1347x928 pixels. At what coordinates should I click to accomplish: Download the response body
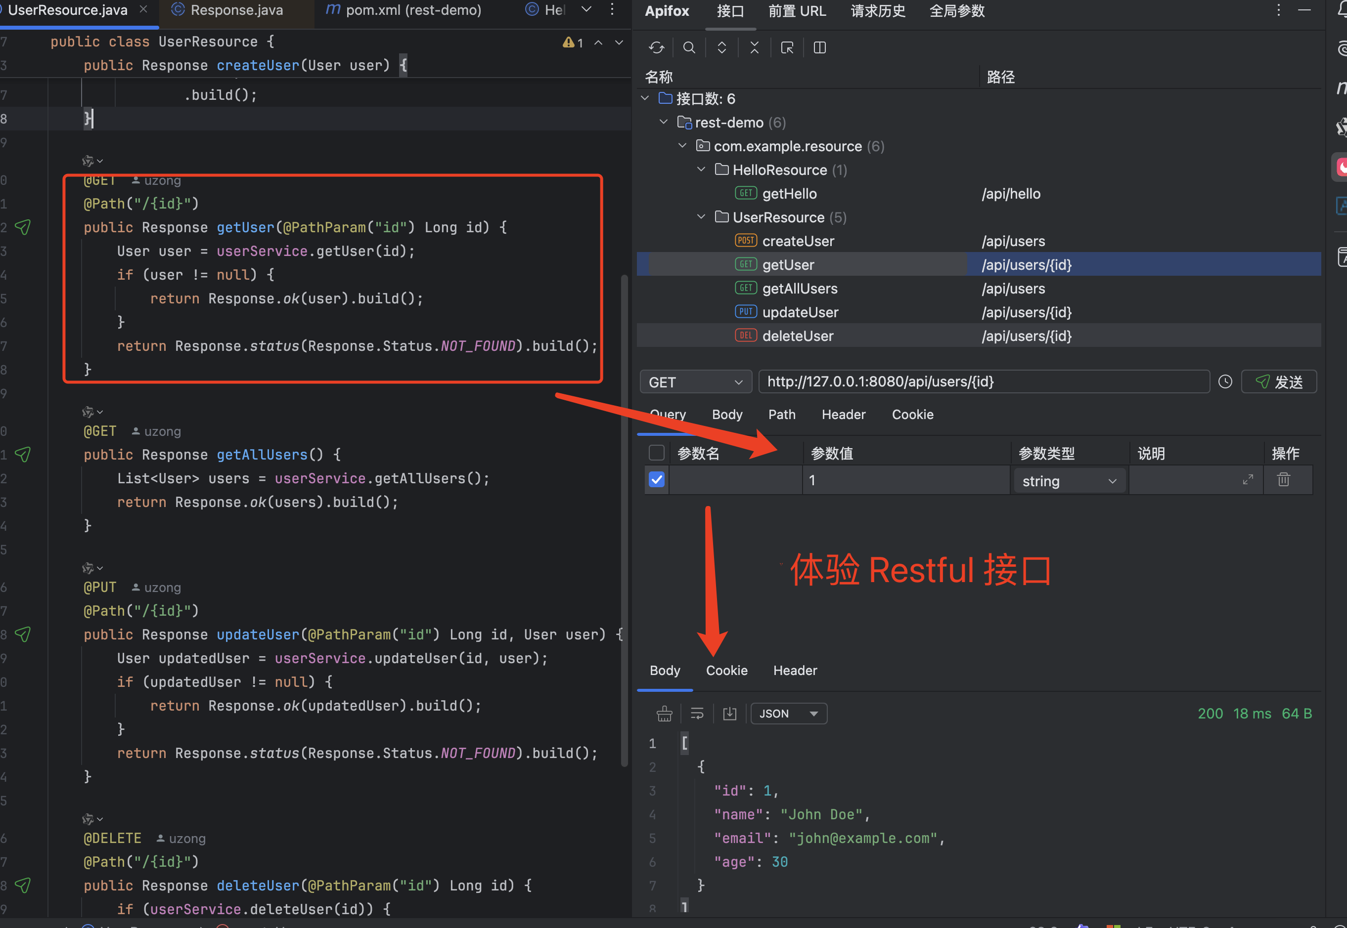point(730,714)
